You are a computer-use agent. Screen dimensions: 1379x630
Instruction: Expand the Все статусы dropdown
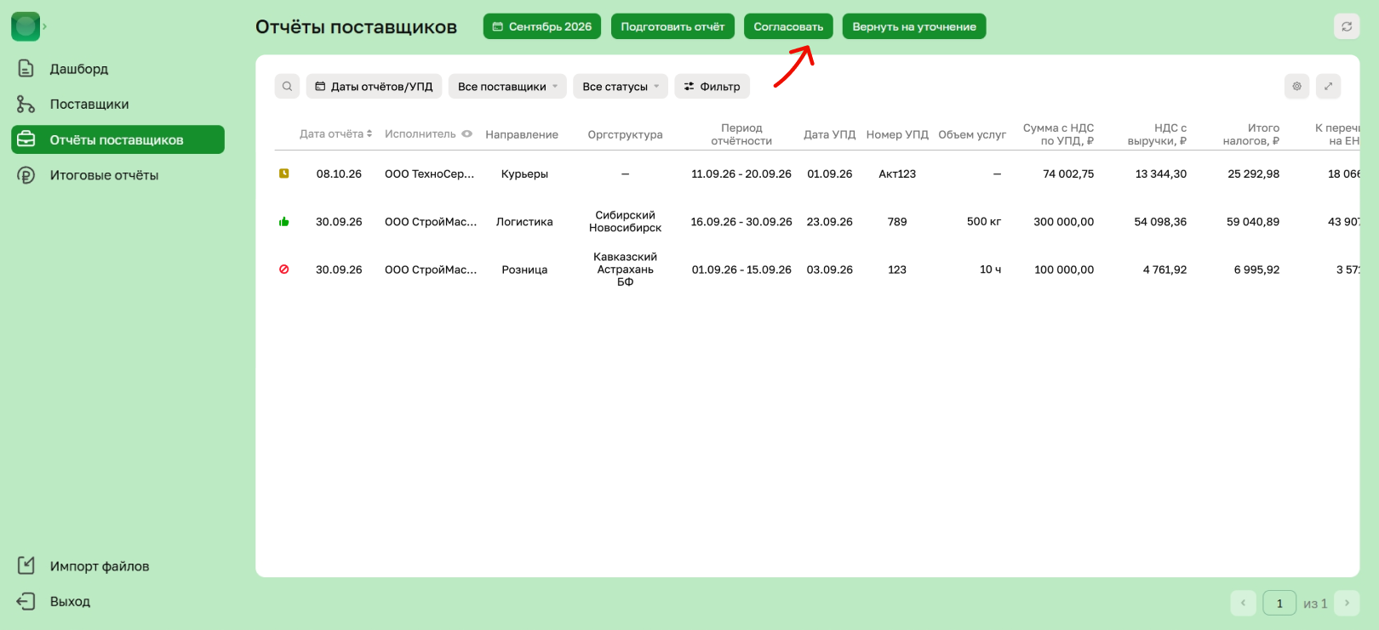click(621, 86)
